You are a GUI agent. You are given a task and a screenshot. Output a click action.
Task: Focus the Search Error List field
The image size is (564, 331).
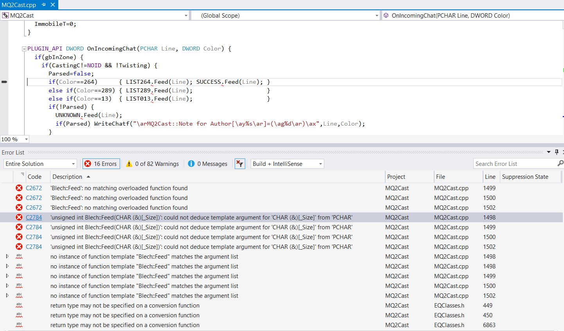(x=514, y=164)
